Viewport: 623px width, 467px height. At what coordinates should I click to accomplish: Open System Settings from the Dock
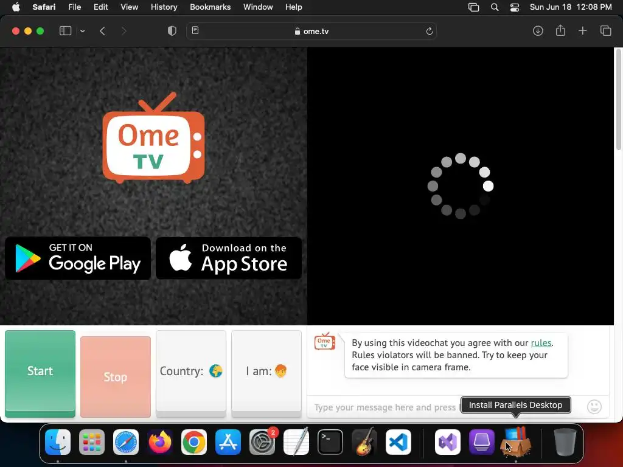click(262, 442)
